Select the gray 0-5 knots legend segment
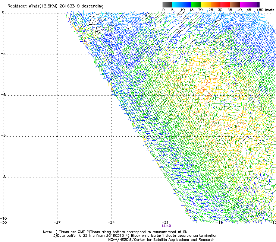 pyautogui.click(x=167, y=4)
